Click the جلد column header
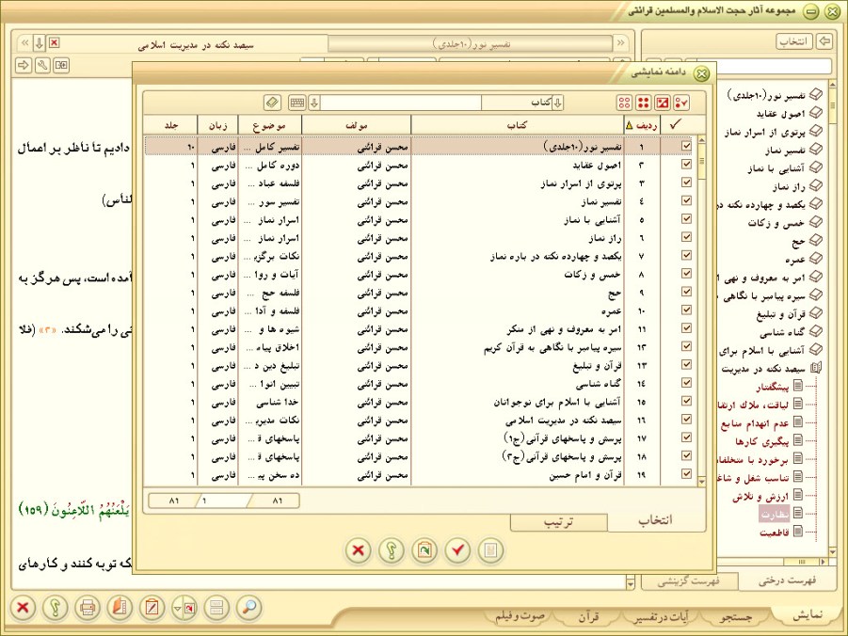The width and height of the screenshot is (848, 636). click(x=171, y=125)
